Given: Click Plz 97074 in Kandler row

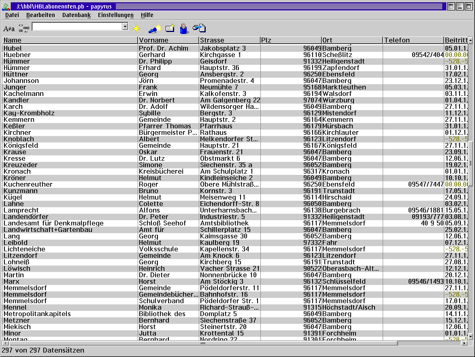Looking at the screenshot, I should click(x=312, y=100).
